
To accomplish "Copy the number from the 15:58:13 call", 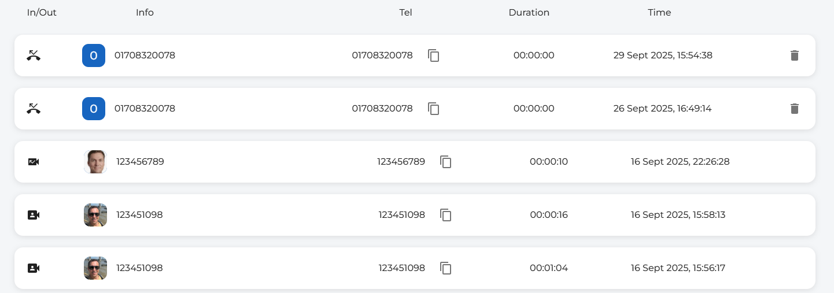I will [446, 215].
